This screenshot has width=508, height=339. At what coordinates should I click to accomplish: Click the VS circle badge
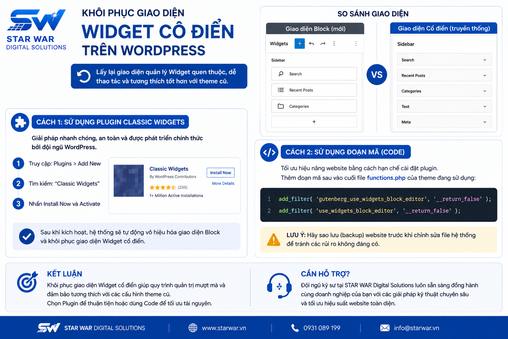tap(377, 74)
